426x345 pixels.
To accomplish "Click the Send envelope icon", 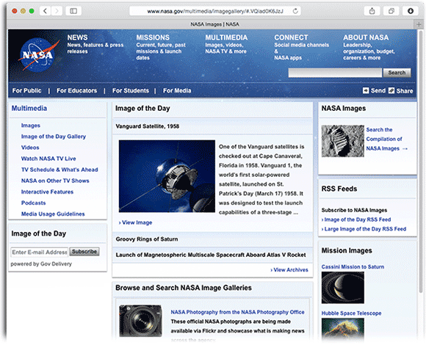I will tap(366, 90).
